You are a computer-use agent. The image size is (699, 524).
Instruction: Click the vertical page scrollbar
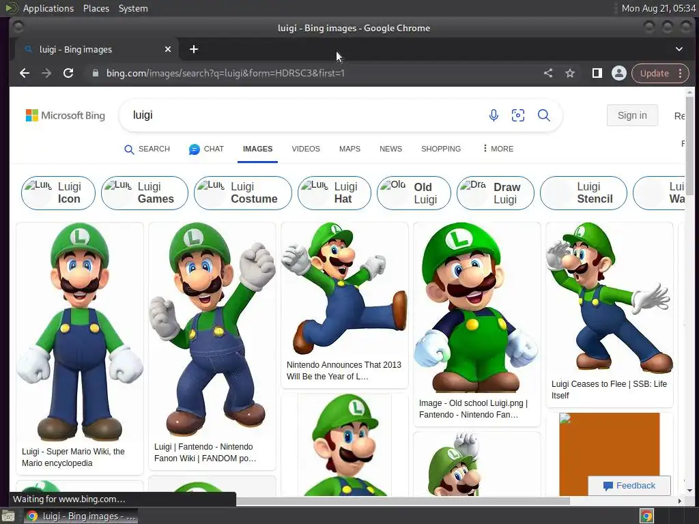pos(689,145)
